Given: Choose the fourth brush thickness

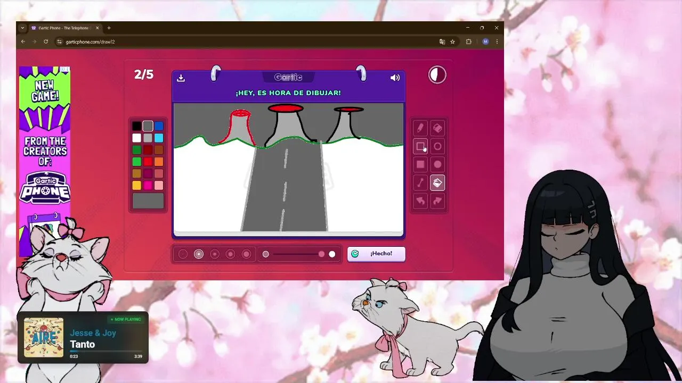Looking at the screenshot, I should click(231, 254).
